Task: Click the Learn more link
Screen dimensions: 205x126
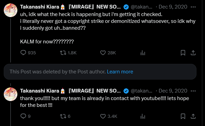Action: pos(120,72)
